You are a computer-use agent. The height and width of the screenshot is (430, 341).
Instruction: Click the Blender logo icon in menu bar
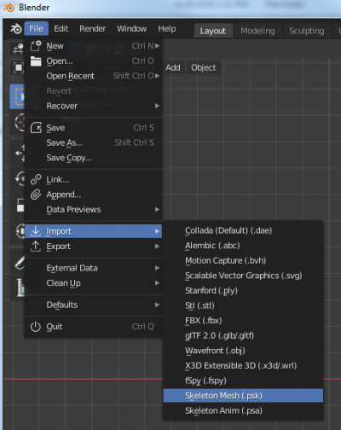16,29
